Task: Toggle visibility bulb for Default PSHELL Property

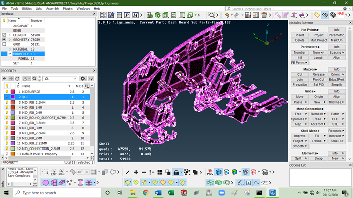Action: pyautogui.click(x=7, y=154)
